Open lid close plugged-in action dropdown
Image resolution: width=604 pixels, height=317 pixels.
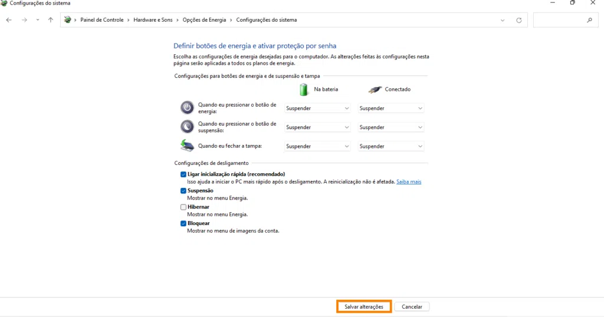390,147
